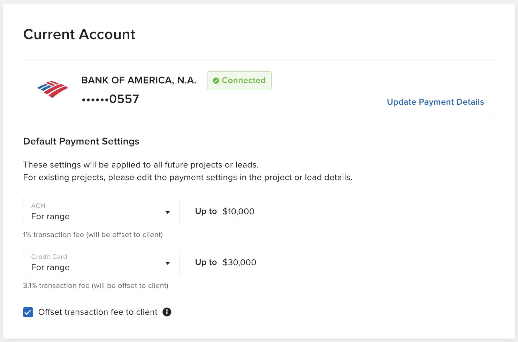518x342 pixels.
Task: Click the bank account details card
Action: (259, 90)
